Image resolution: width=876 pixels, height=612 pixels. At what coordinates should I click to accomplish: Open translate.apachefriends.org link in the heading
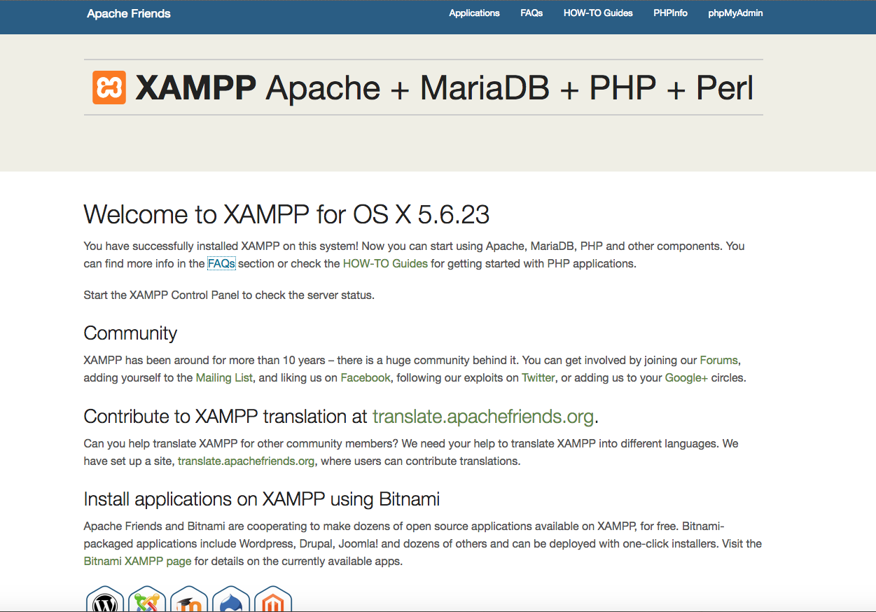tap(483, 417)
